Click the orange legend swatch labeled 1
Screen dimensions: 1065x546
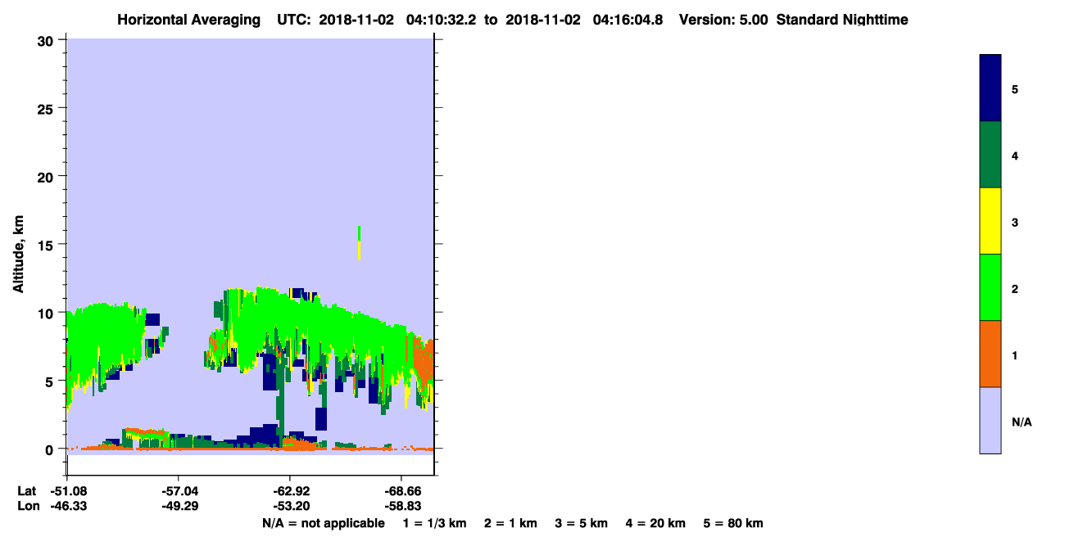990,354
